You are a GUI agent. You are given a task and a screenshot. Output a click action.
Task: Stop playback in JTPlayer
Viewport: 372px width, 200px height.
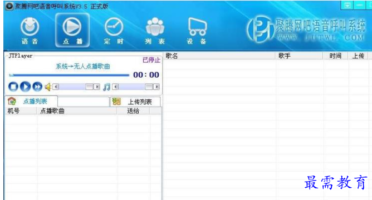(x=13, y=87)
